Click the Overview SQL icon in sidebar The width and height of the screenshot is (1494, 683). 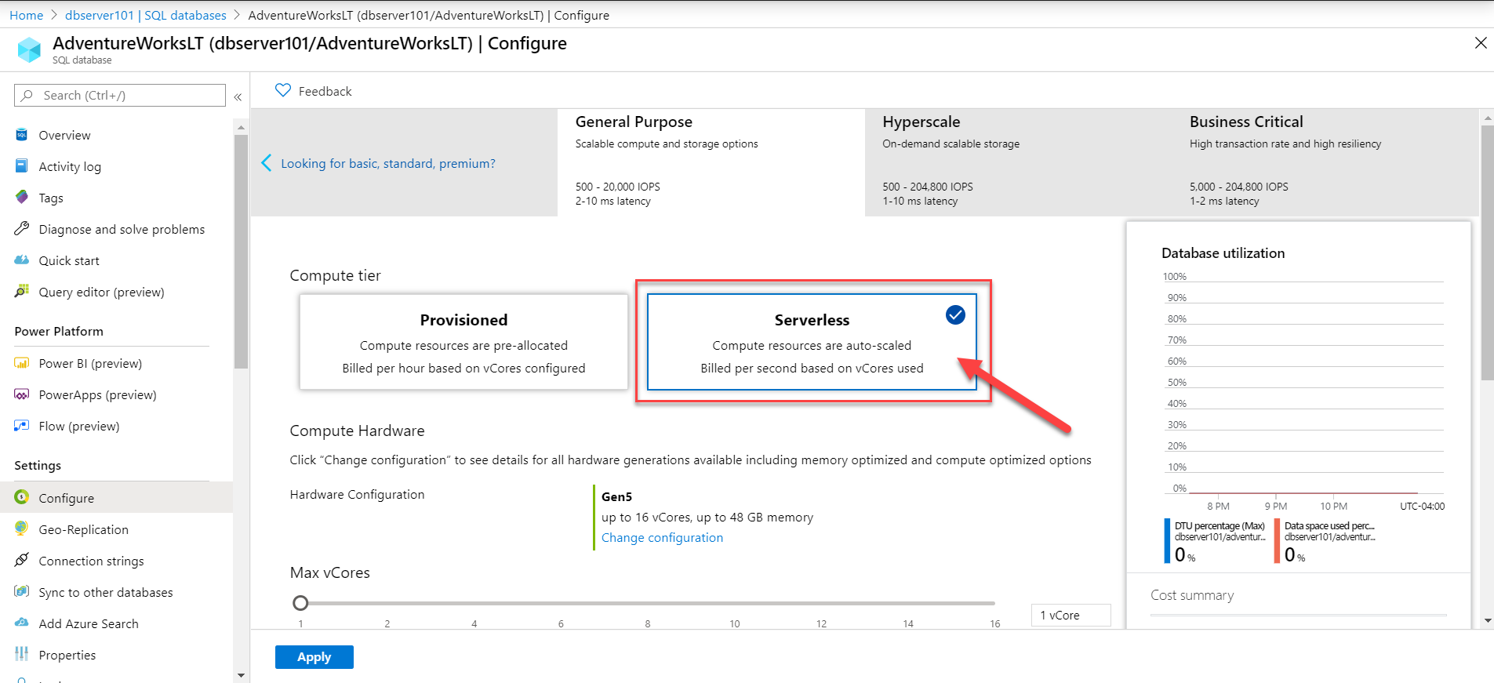click(x=22, y=135)
